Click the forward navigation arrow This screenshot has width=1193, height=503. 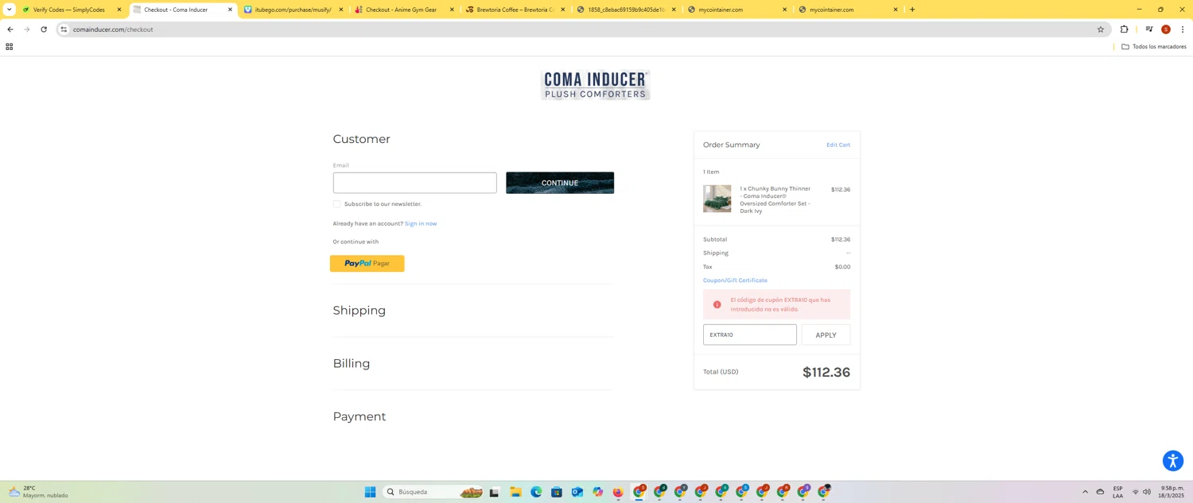(x=27, y=29)
